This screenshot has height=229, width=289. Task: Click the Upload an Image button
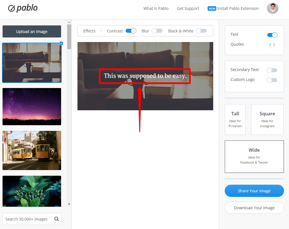tap(32, 32)
